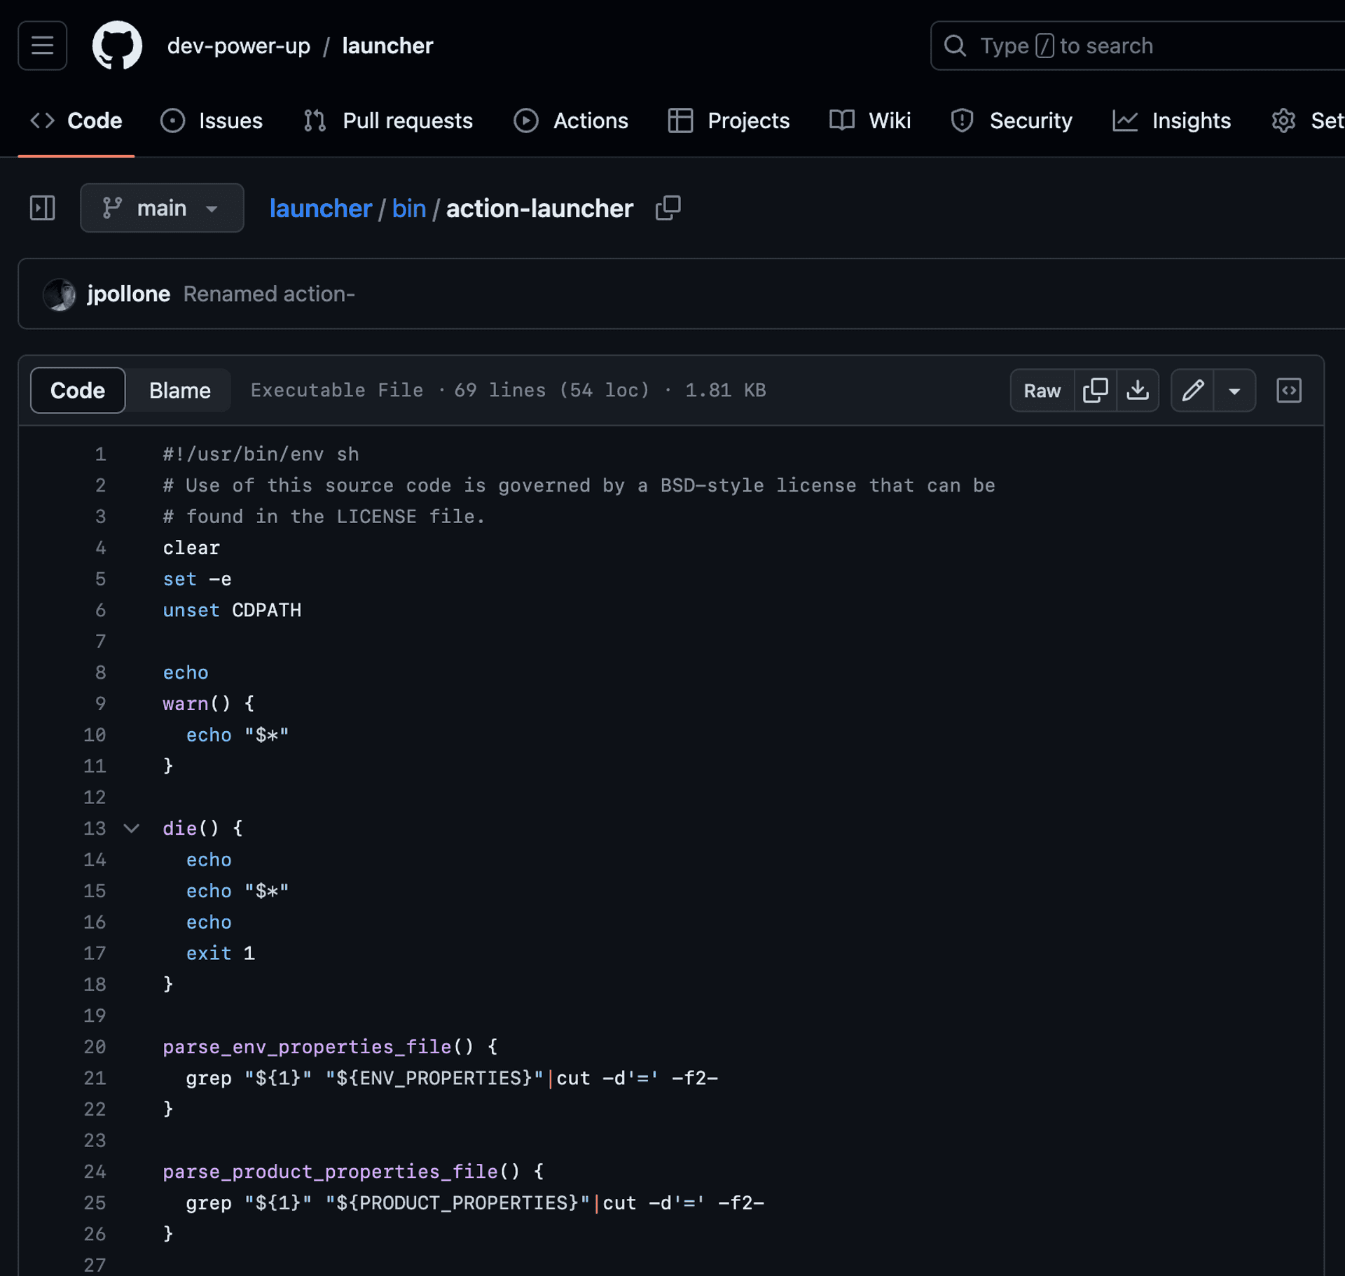
Task: Open the launcher repository link in header
Action: coord(387,46)
